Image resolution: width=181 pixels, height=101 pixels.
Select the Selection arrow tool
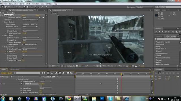2,7
